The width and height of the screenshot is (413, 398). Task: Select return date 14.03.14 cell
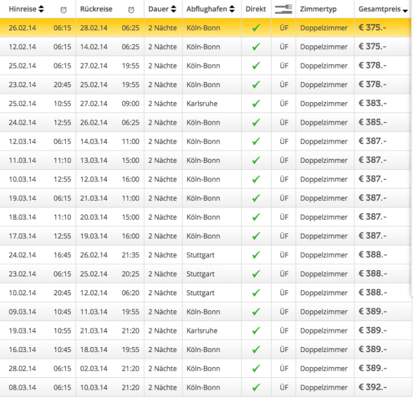(94, 141)
